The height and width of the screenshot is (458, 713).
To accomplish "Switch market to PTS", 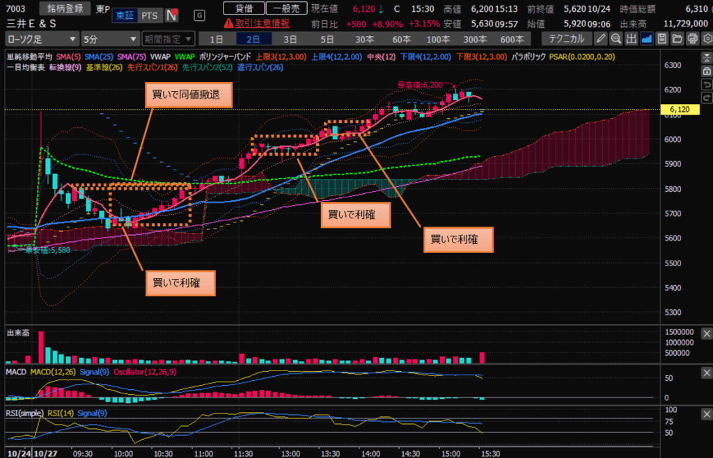I will 148,15.
